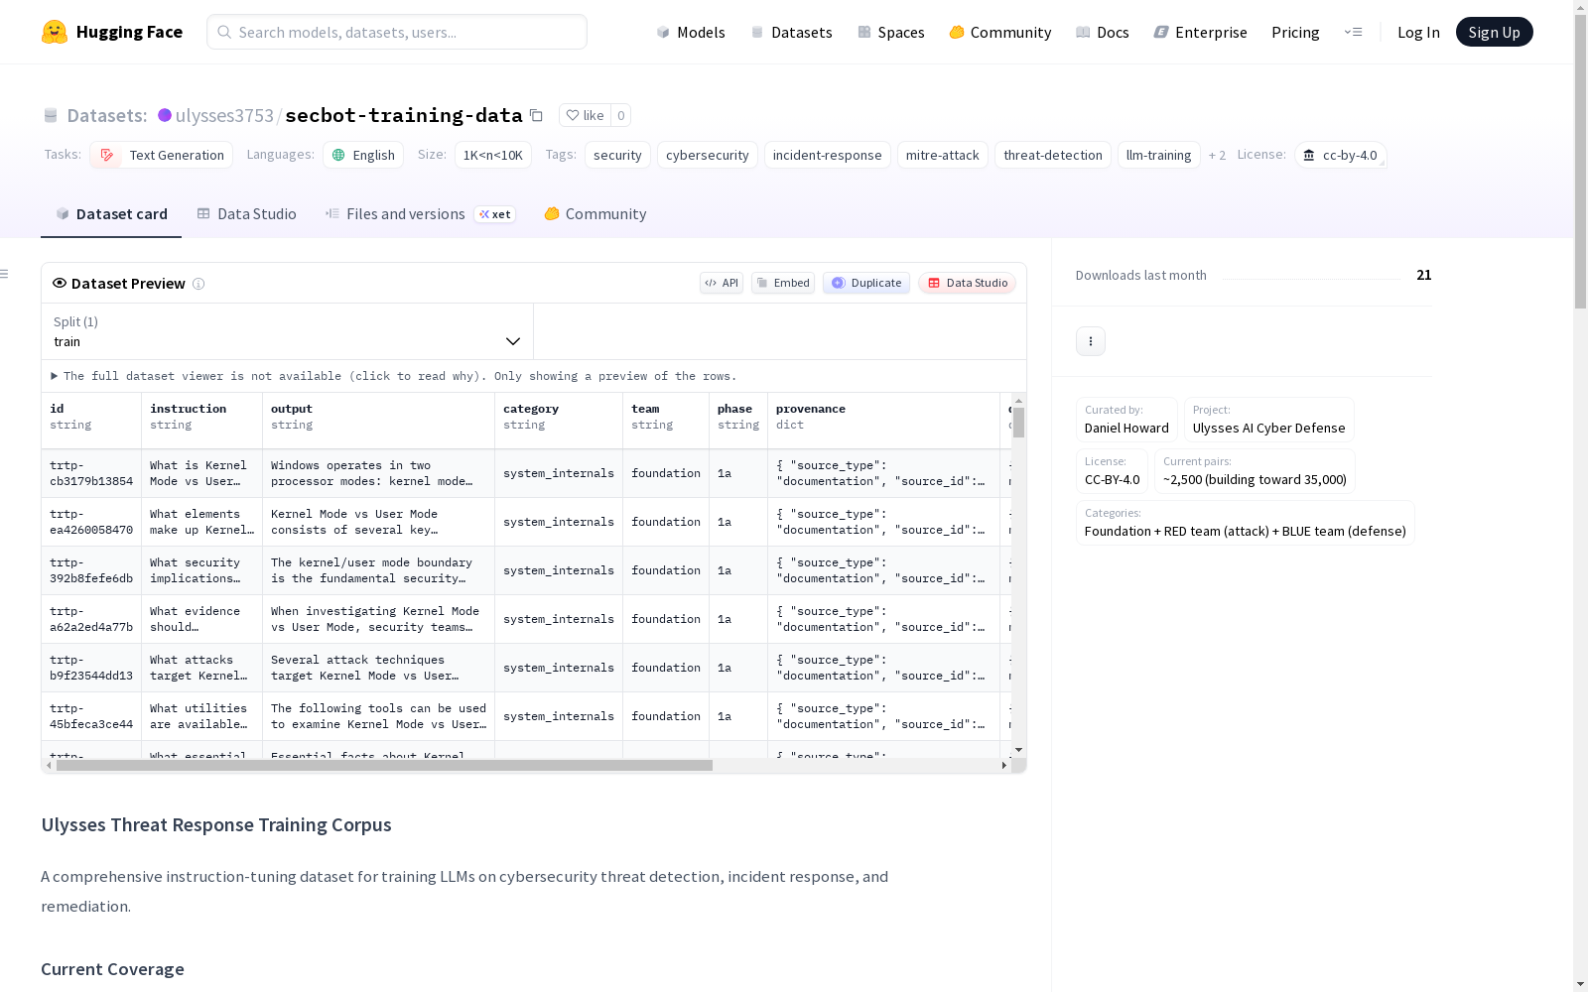Open Spaces in the top navigation
The image size is (1588, 992).
(x=891, y=32)
